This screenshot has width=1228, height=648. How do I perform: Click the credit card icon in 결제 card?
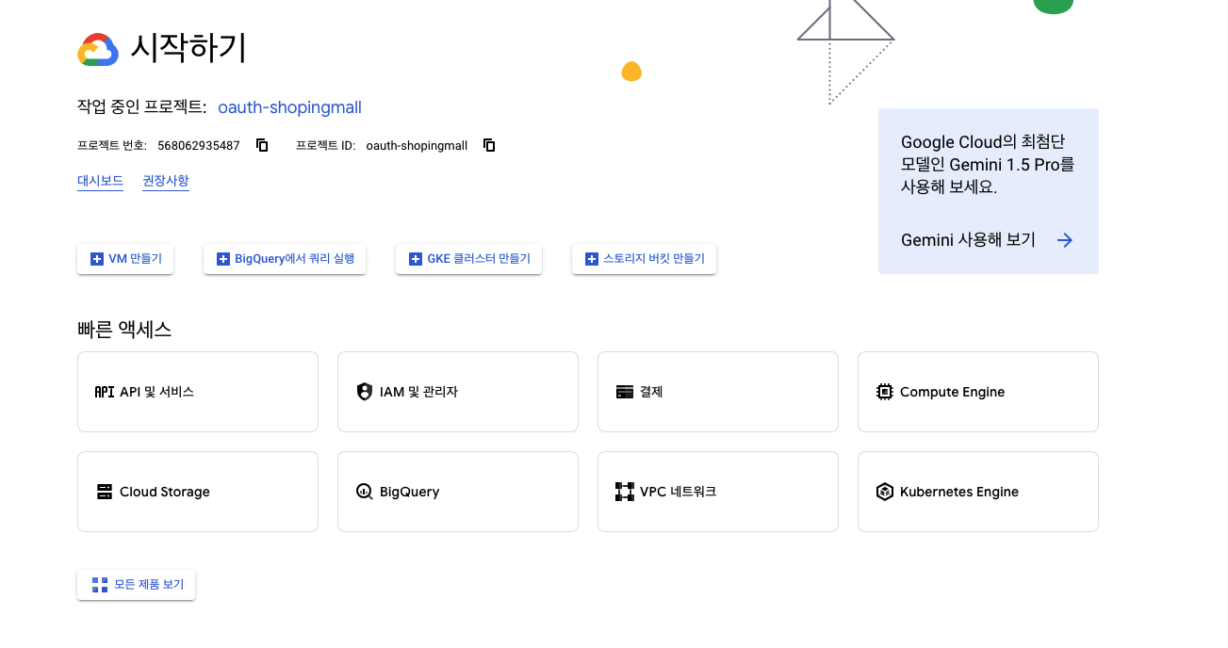pyautogui.click(x=625, y=392)
